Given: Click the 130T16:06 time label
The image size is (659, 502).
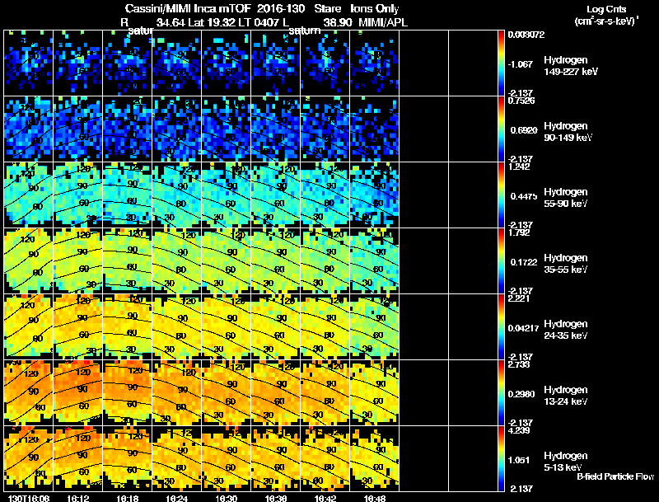Looking at the screenshot, I should click(x=29, y=498).
